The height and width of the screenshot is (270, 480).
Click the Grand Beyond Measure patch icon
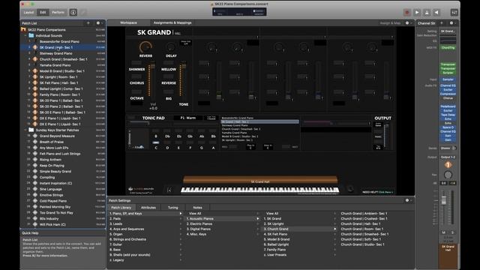35,136
